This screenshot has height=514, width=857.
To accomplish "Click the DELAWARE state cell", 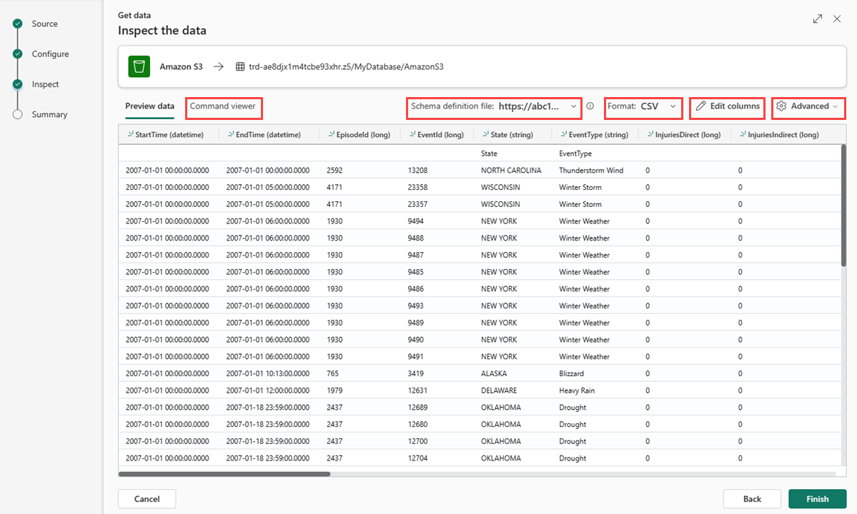I will (x=498, y=390).
